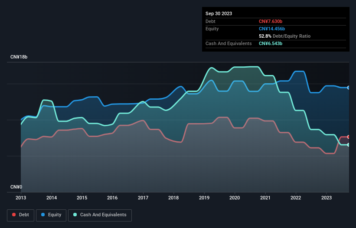Screen dimensions: 356x228
Task: Toggle the Debt series legend button
Action: pyautogui.click(x=20, y=215)
